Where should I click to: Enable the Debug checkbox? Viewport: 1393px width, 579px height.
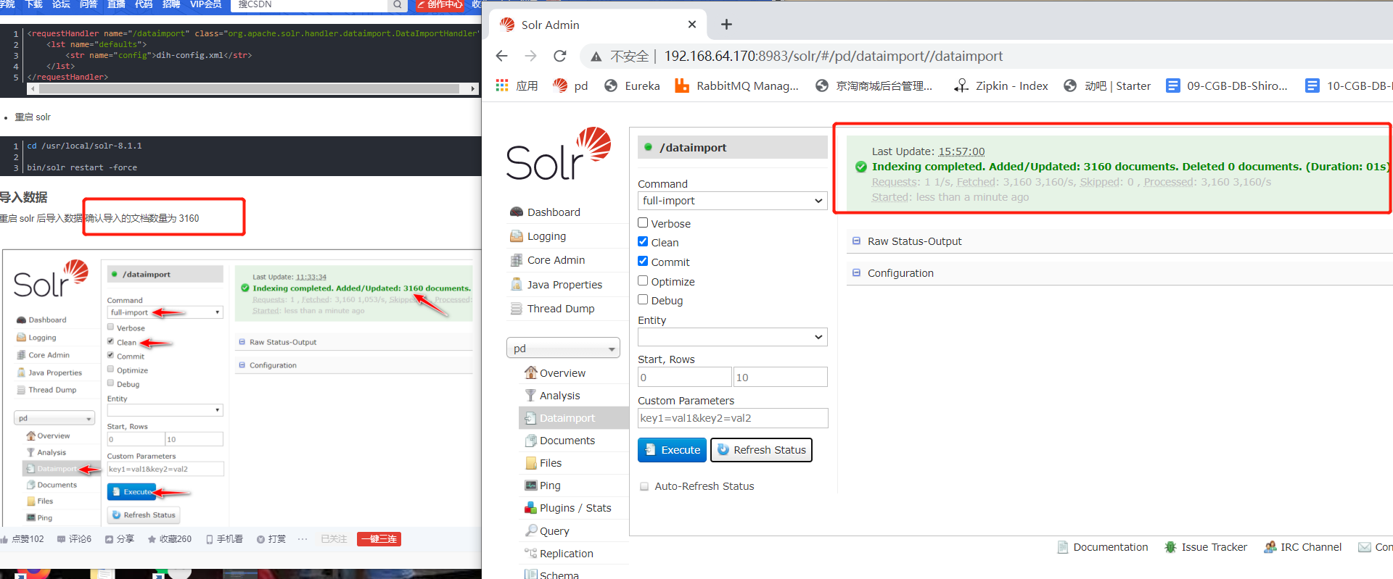coord(643,300)
